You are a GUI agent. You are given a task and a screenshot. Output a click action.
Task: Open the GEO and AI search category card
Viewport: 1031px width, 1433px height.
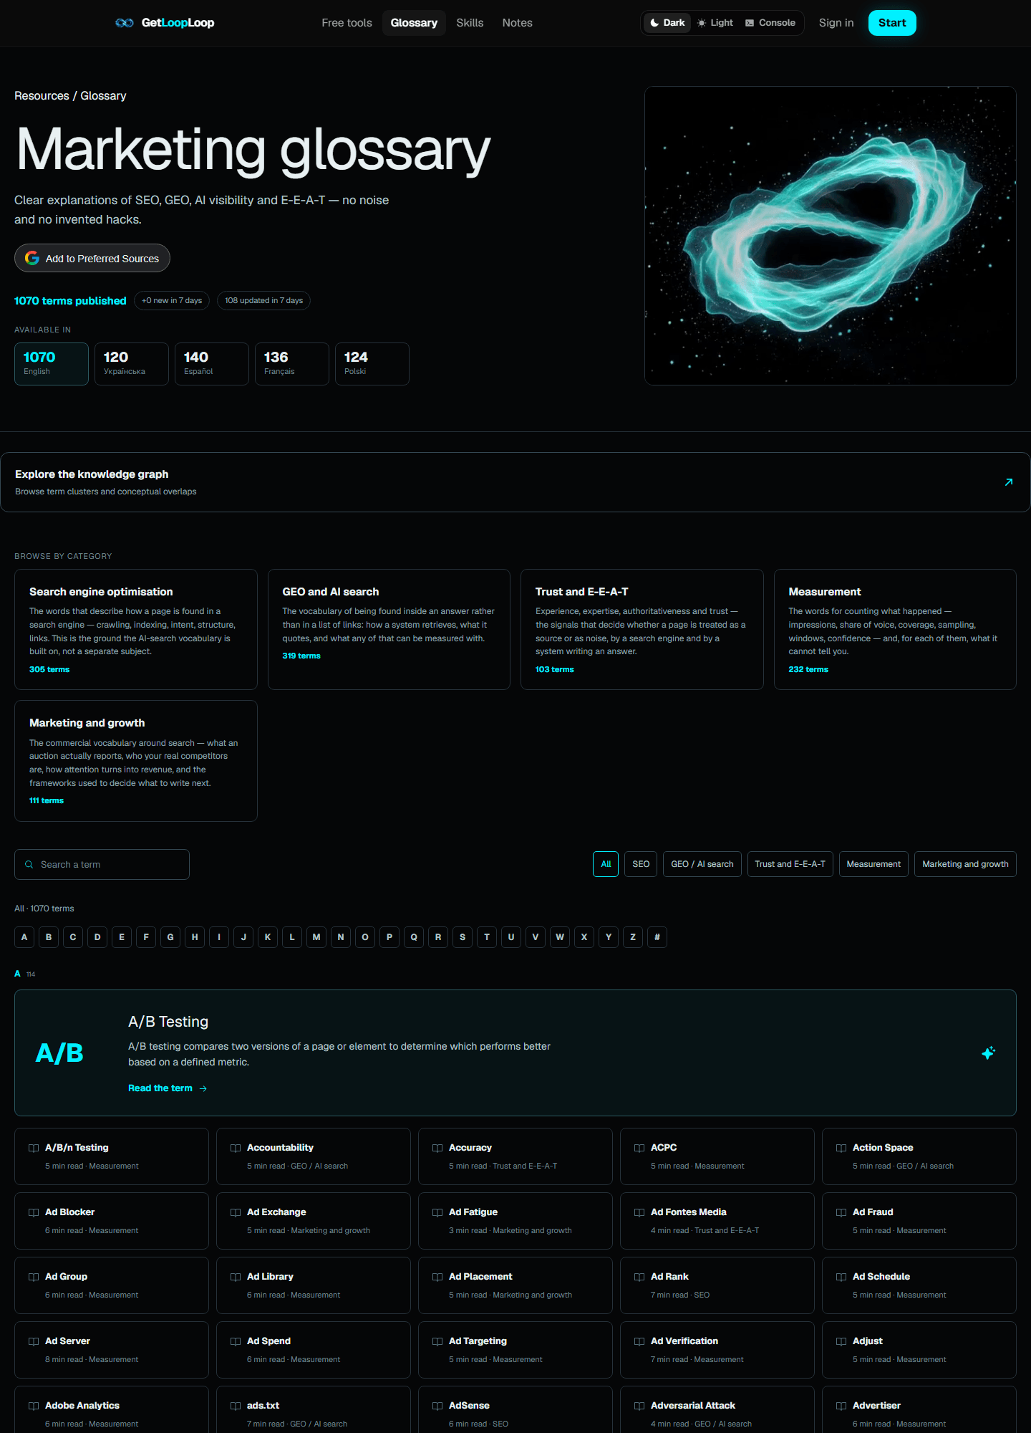(x=389, y=630)
